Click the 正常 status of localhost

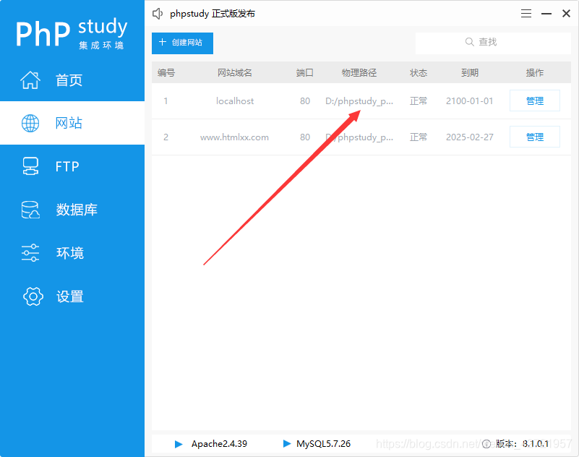[x=419, y=101]
